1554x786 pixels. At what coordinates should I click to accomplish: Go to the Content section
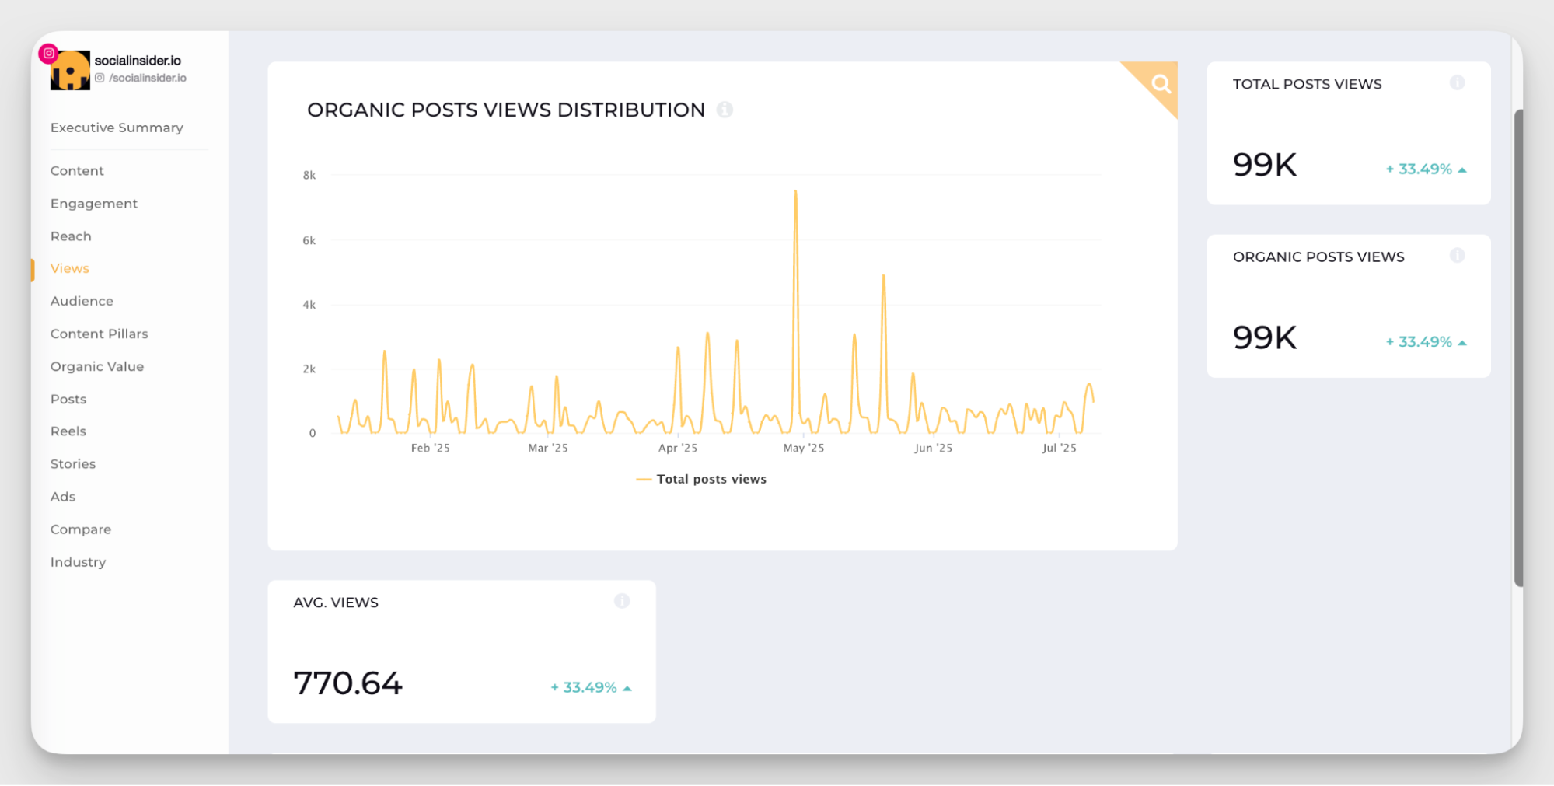click(77, 171)
